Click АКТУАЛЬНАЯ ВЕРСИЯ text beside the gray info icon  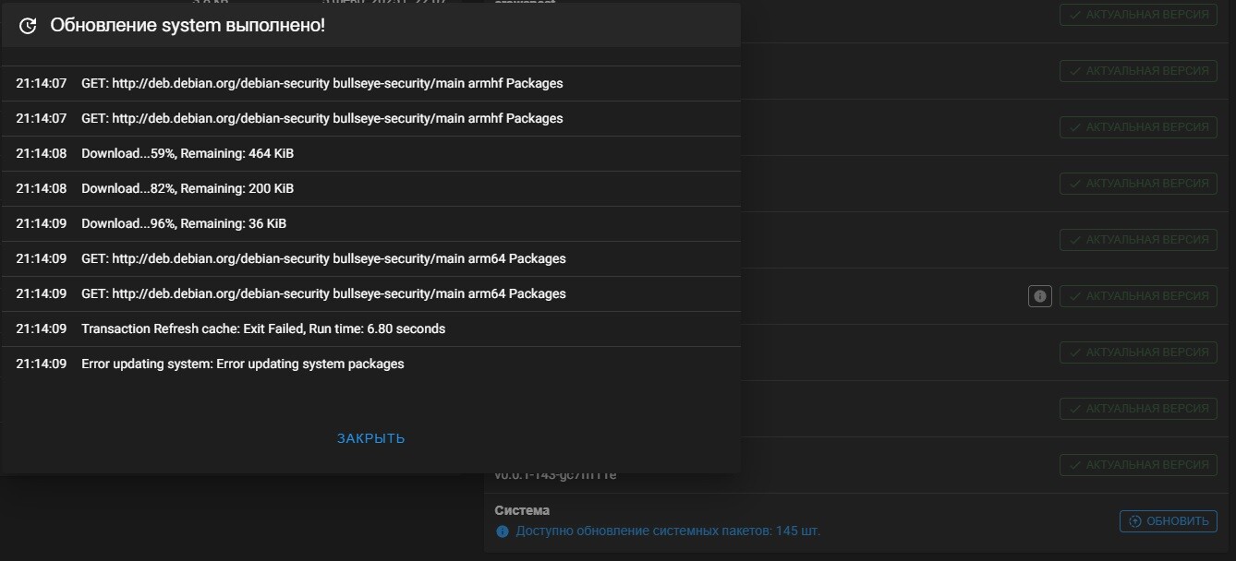(x=1146, y=296)
